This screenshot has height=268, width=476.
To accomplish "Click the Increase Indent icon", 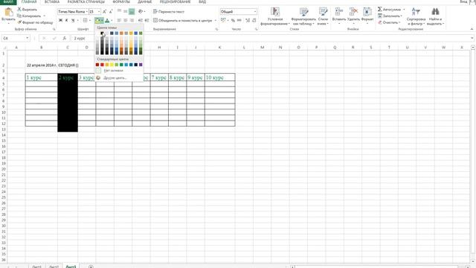I will click(147, 20).
